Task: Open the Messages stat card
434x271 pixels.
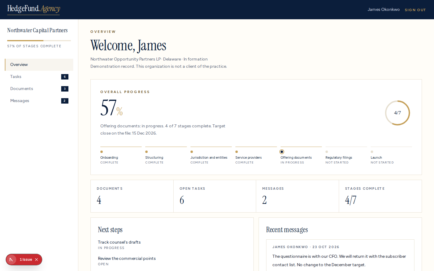Action: 297,196
